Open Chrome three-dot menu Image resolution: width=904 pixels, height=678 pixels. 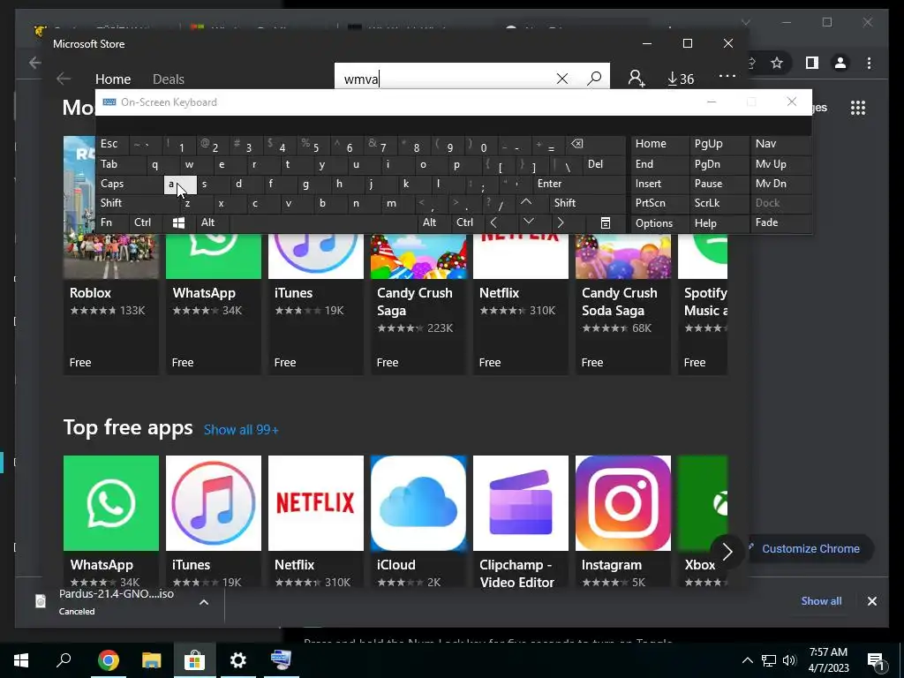tap(869, 63)
